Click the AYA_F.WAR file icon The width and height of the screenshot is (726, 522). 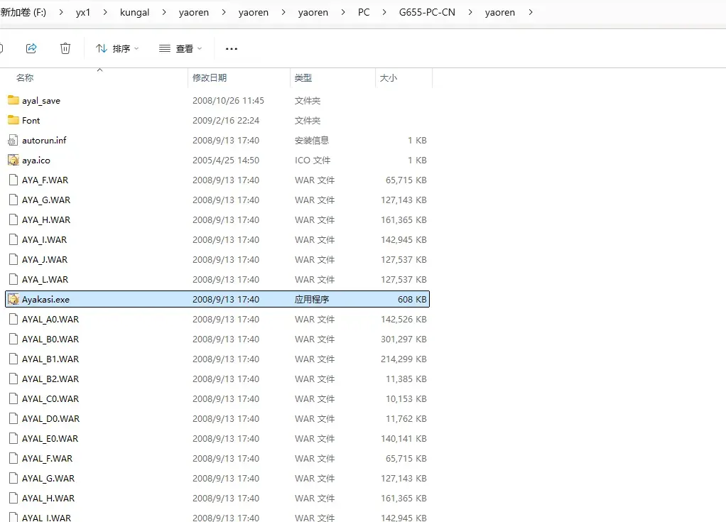tap(13, 180)
